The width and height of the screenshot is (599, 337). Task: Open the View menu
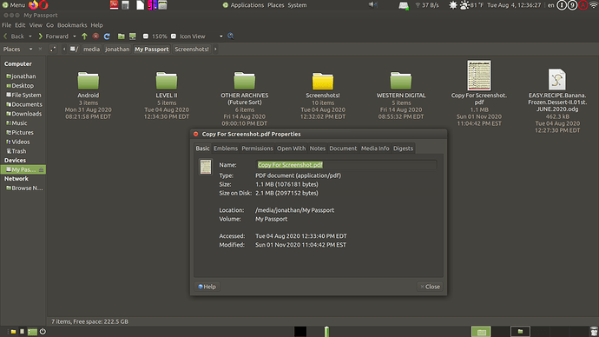pyautogui.click(x=36, y=25)
